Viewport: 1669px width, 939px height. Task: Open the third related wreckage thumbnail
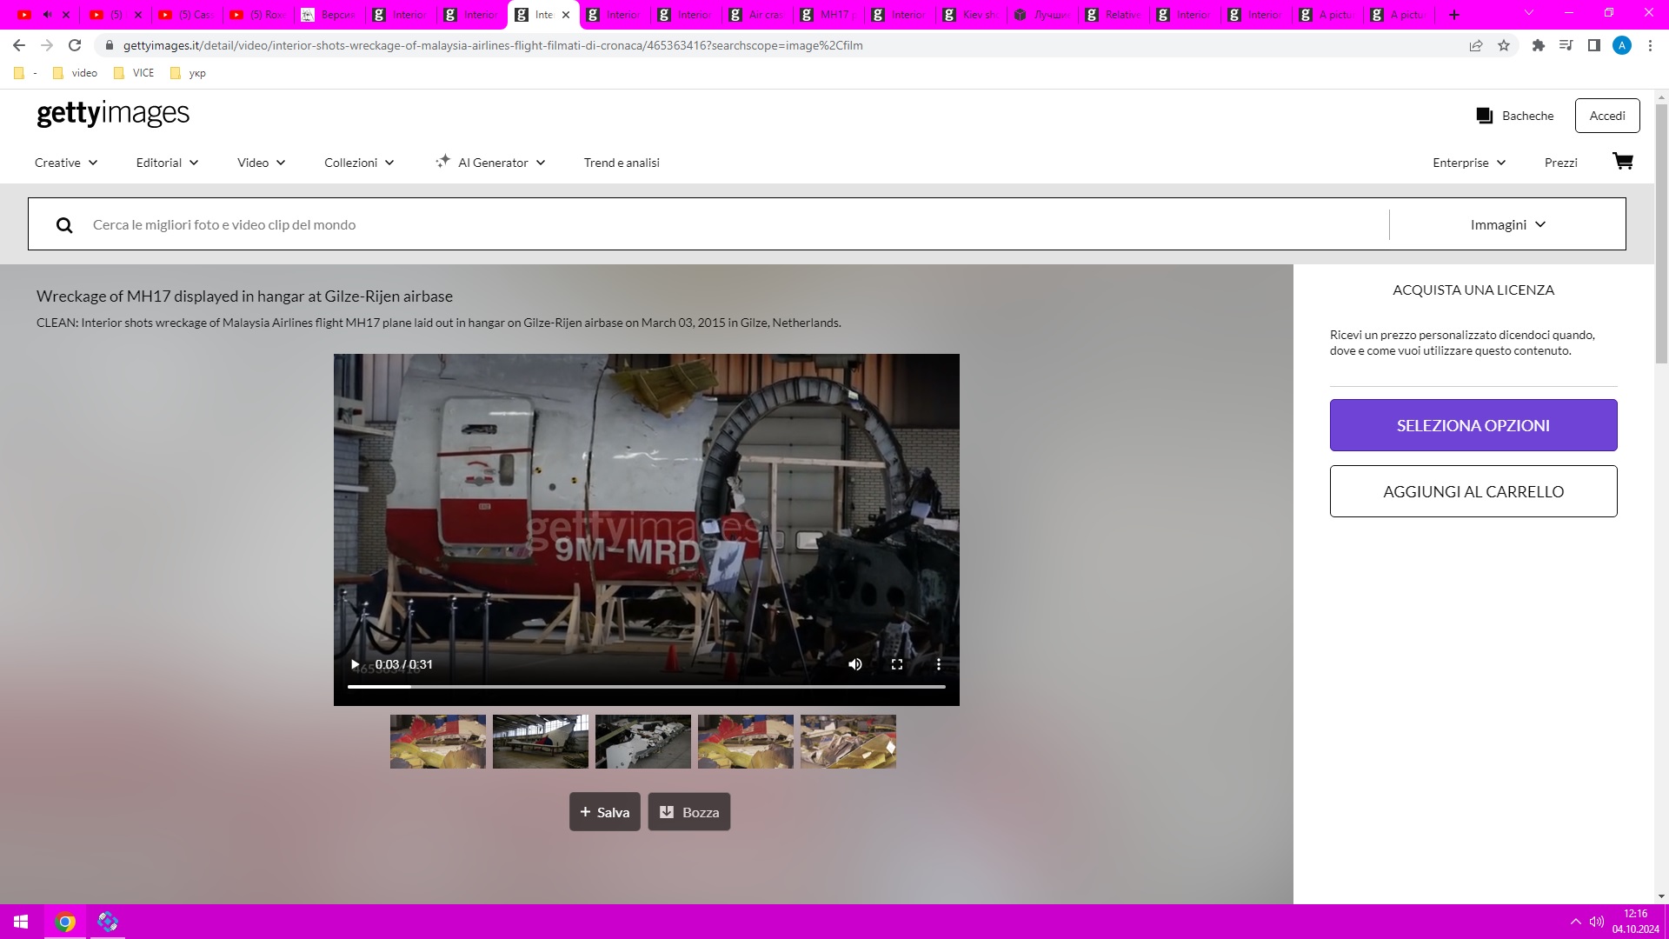[643, 742]
